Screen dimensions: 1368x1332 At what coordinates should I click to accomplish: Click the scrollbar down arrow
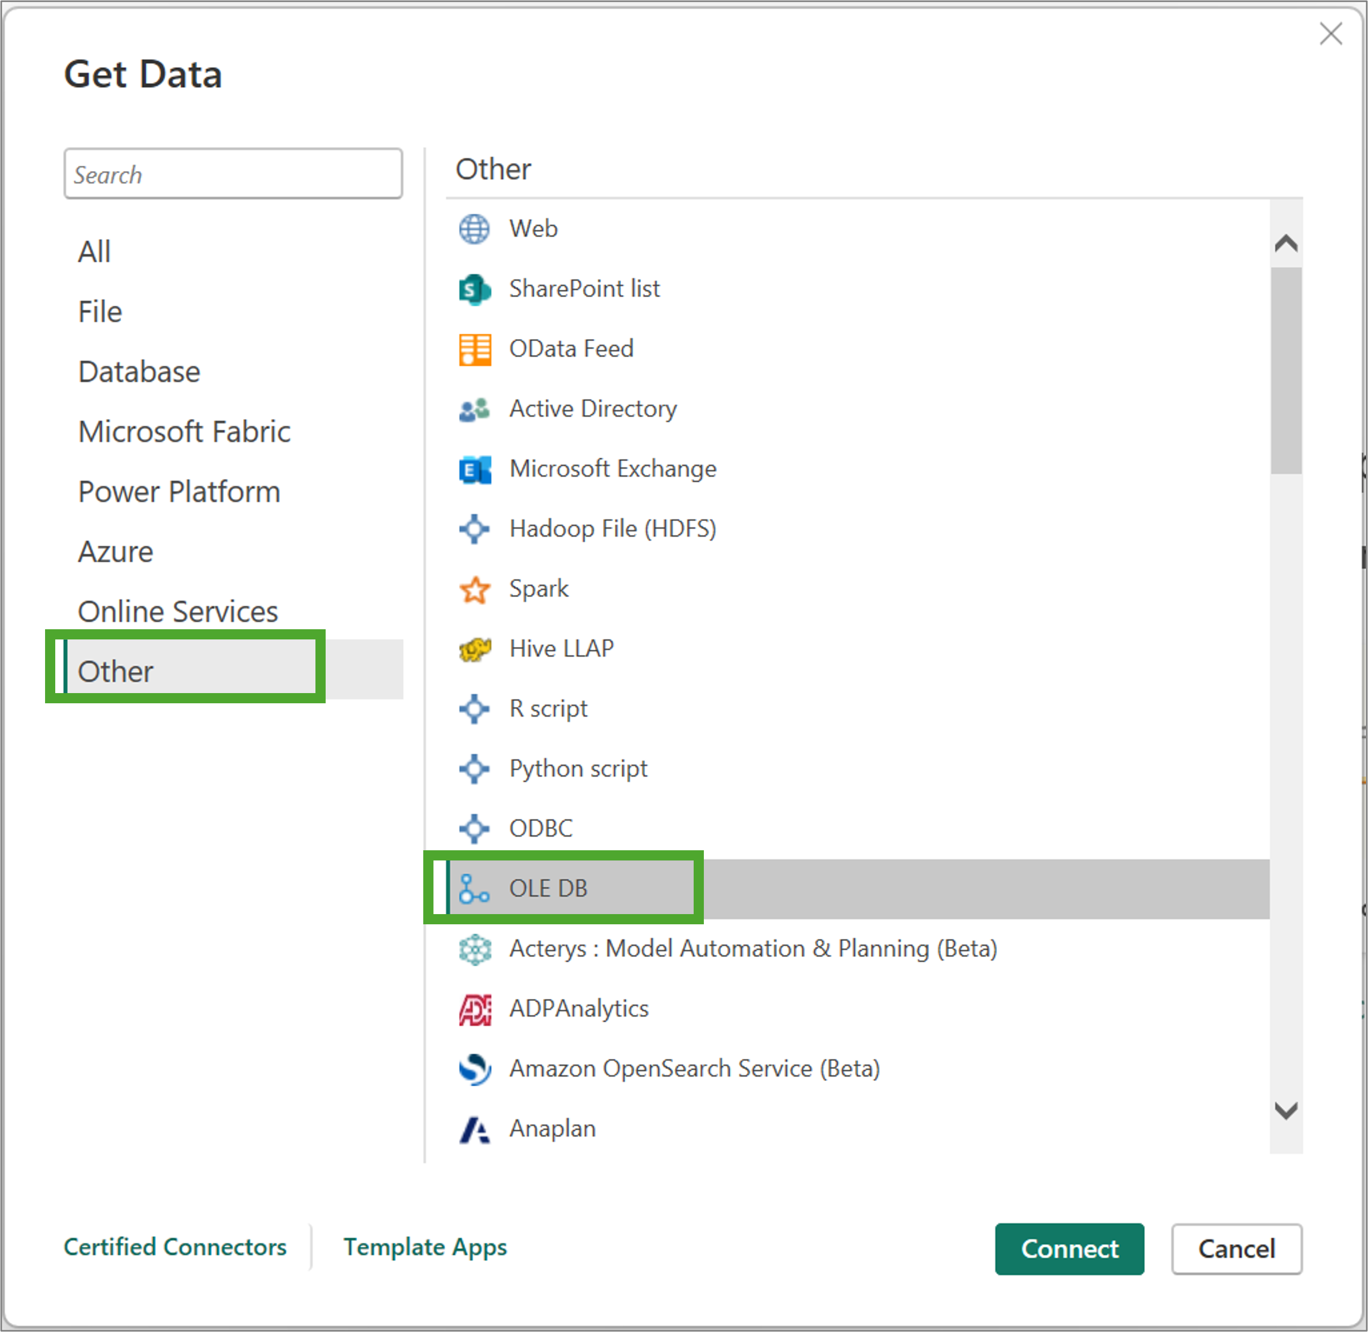(x=1286, y=1110)
